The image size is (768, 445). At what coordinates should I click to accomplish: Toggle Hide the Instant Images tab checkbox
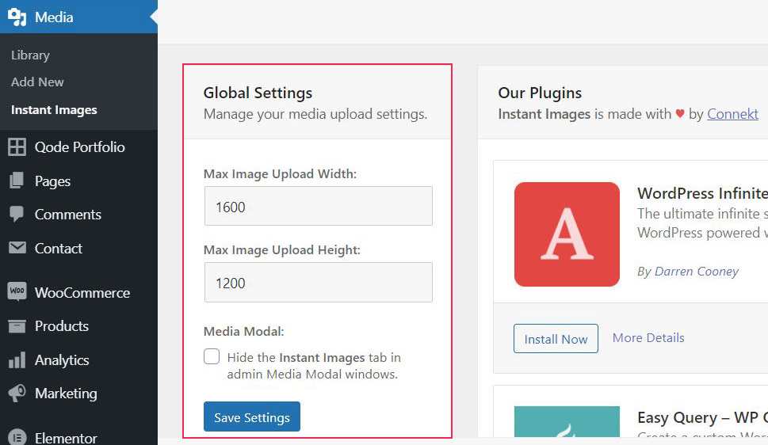(x=212, y=356)
